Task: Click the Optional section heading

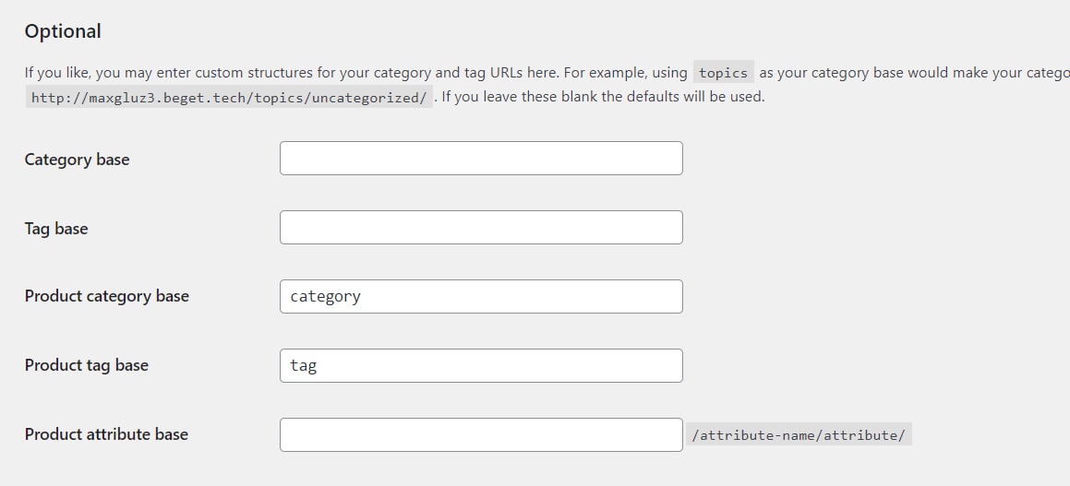Action: click(63, 31)
